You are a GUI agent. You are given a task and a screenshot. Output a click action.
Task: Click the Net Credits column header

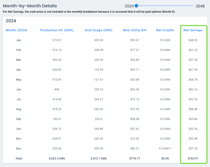(165, 30)
